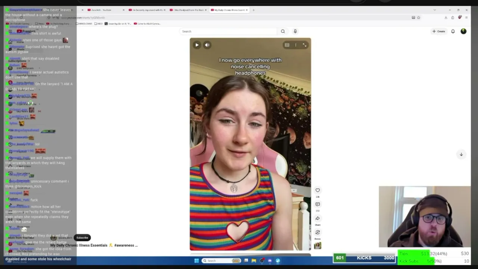This screenshot has width=478, height=269.
Task: Close the "I Was Paralyzed From The Neck" tab
Action: point(206,10)
